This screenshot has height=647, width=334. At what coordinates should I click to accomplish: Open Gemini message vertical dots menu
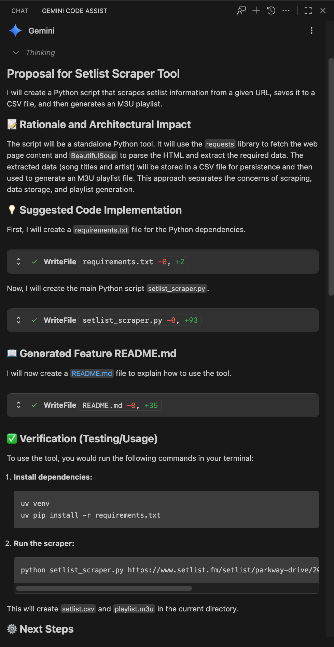311,31
